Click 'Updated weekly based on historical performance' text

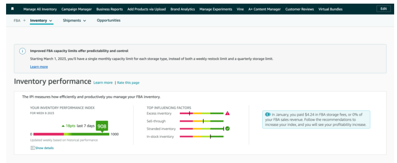[64, 140]
